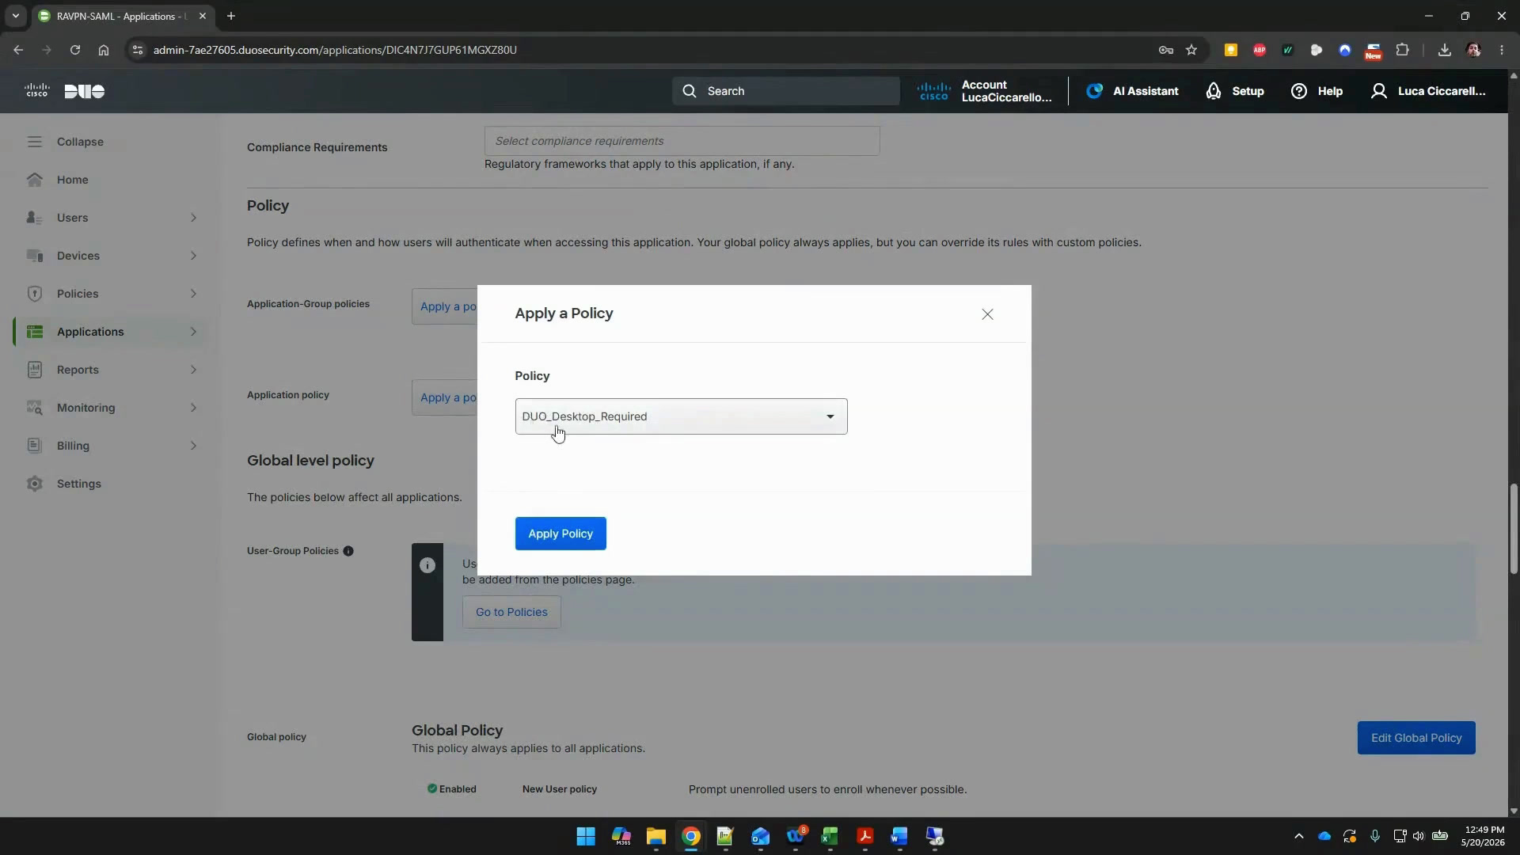Click the Go to Policies button

pos(511,612)
